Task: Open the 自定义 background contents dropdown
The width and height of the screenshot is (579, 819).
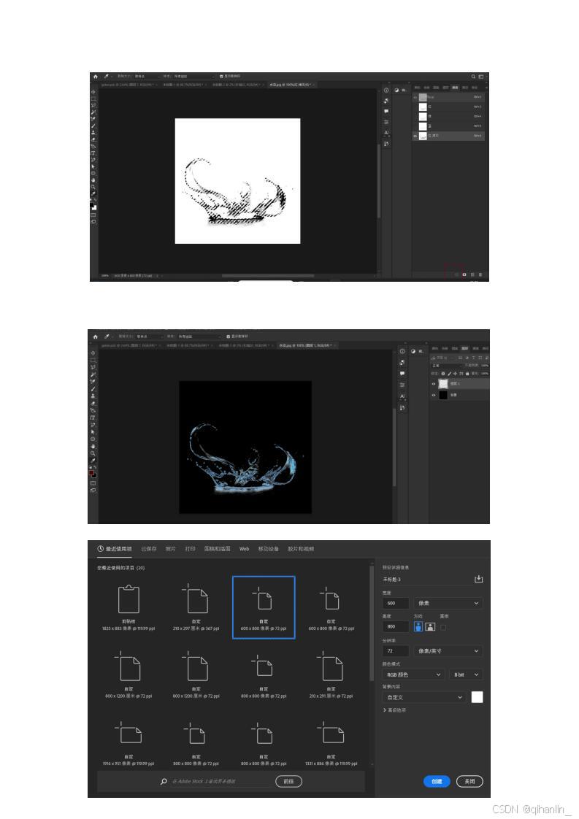Action: [423, 697]
